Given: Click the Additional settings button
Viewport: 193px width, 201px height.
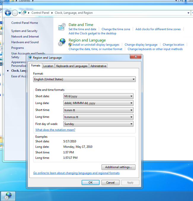Looking at the screenshot, I should click(x=118, y=167).
